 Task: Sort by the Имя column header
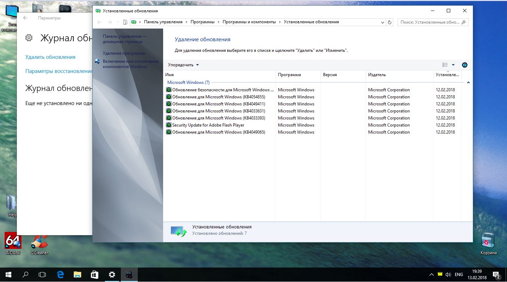(x=220, y=75)
